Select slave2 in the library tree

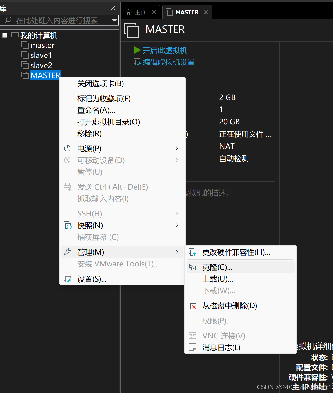coord(41,65)
